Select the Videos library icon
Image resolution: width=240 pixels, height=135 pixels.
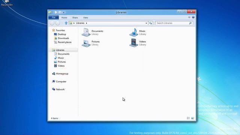pyautogui.click(x=134, y=43)
